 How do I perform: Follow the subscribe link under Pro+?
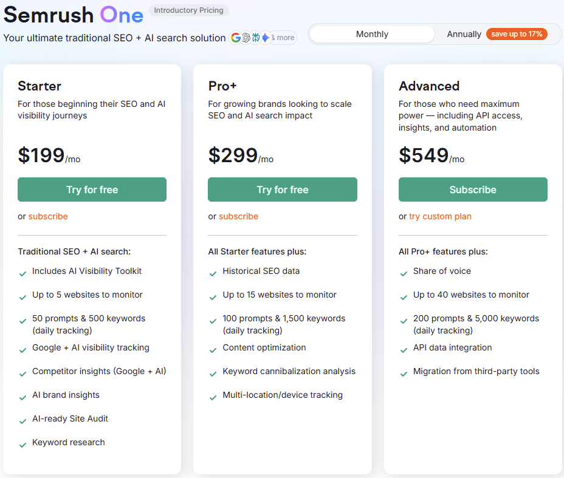click(238, 216)
